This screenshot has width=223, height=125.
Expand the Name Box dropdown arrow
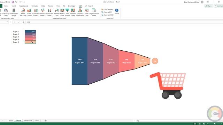7,22
